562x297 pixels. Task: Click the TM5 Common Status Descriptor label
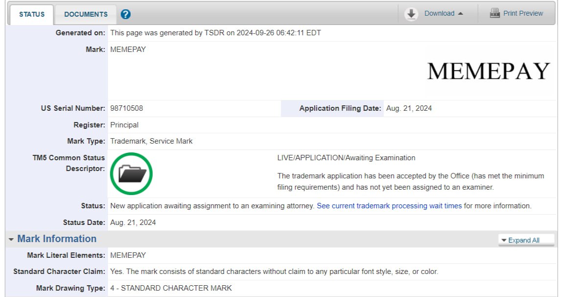point(69,163)
